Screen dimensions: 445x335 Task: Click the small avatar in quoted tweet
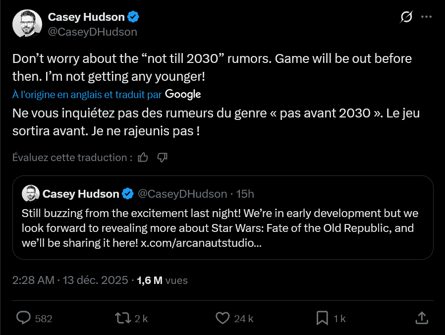[x=30, y=194]
